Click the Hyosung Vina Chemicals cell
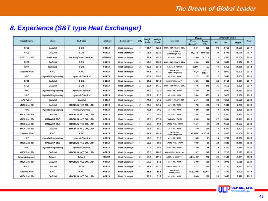This screenshot has height=201, width=268. pyautogui.click(x=81, y=57)
